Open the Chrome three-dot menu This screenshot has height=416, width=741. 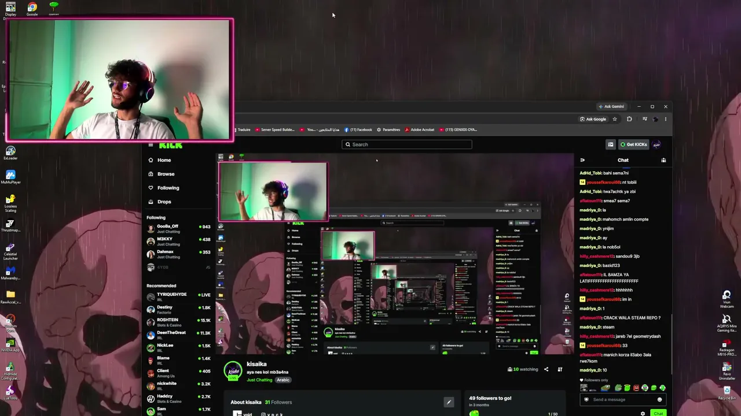pos(665,119)
